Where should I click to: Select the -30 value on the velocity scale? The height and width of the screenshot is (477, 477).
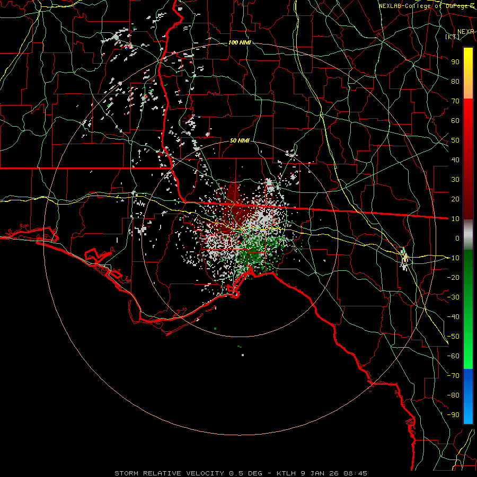[x=453, y=297]
